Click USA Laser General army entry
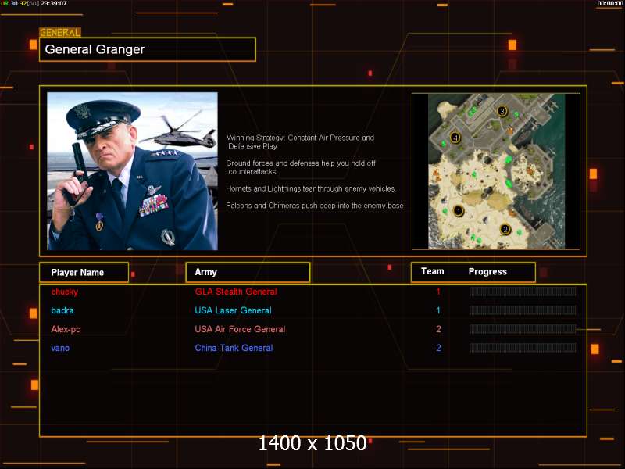Image resolution: width=625 pixels, height=469 pixels. 233,310
